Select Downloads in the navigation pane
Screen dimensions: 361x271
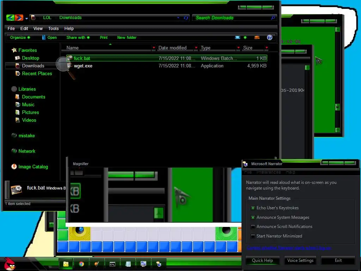(x=33, y=66)
